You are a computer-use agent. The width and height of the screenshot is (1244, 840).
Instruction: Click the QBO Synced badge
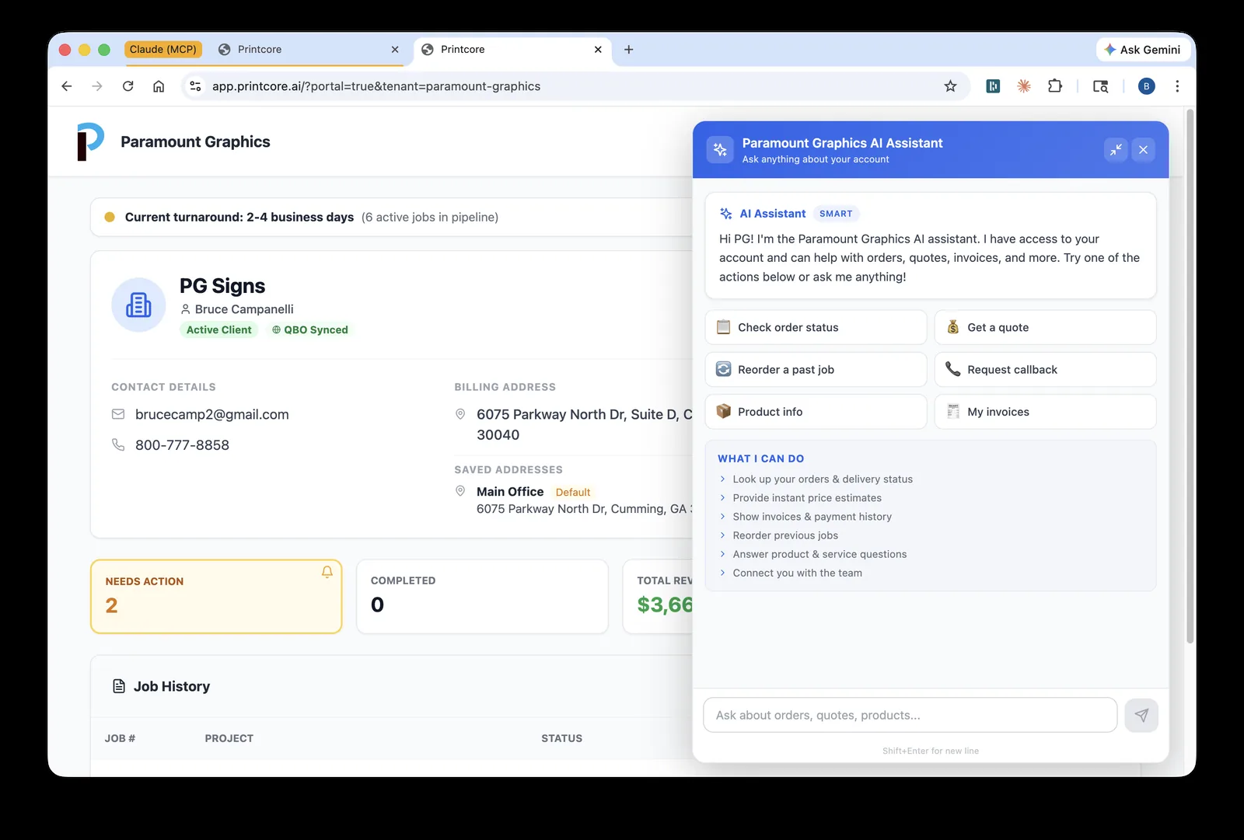pos(310,329)
